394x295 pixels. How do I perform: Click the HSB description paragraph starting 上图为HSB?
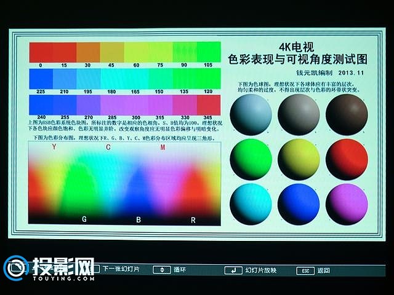click(125, 126)
